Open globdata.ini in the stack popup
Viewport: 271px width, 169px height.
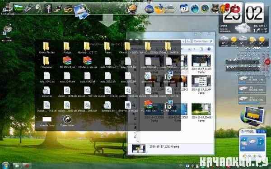(148, 77)
